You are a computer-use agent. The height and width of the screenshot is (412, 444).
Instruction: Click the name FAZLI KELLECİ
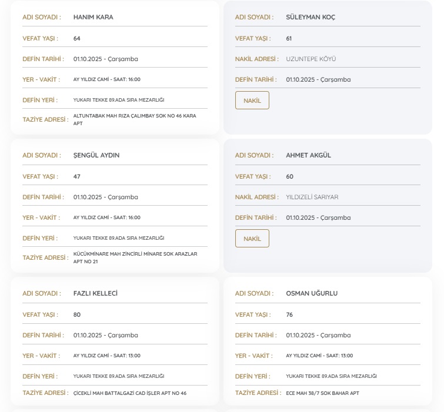(x=95, y=293)
